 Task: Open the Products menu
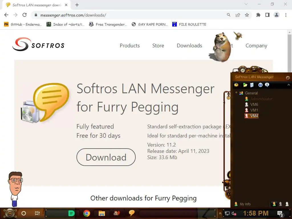[130, 46]
